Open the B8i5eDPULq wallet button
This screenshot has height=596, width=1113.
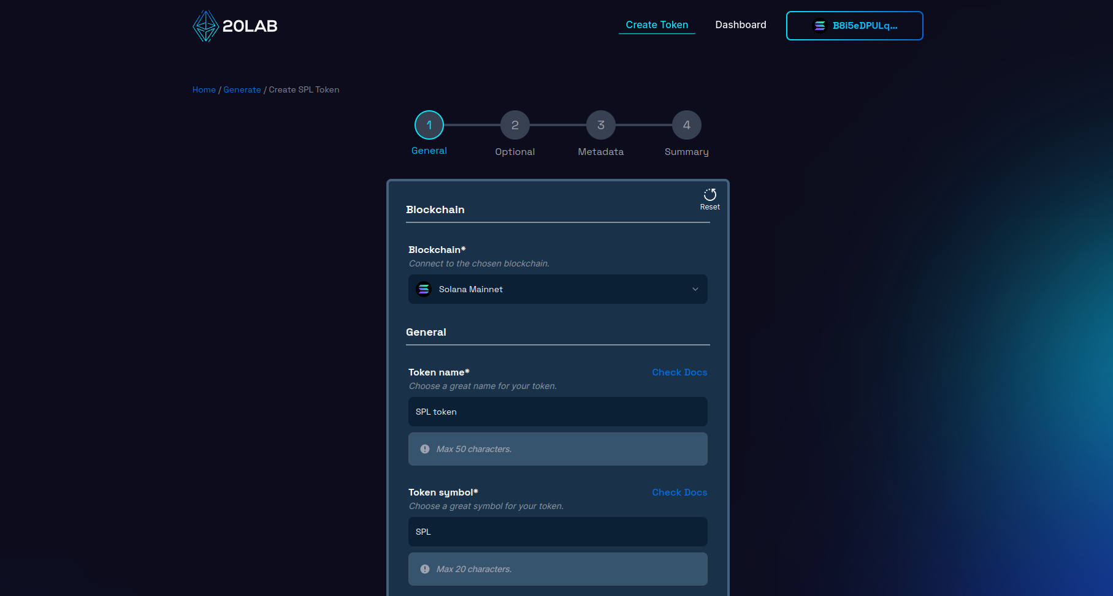pyautogui.click(x=855, y=26)
